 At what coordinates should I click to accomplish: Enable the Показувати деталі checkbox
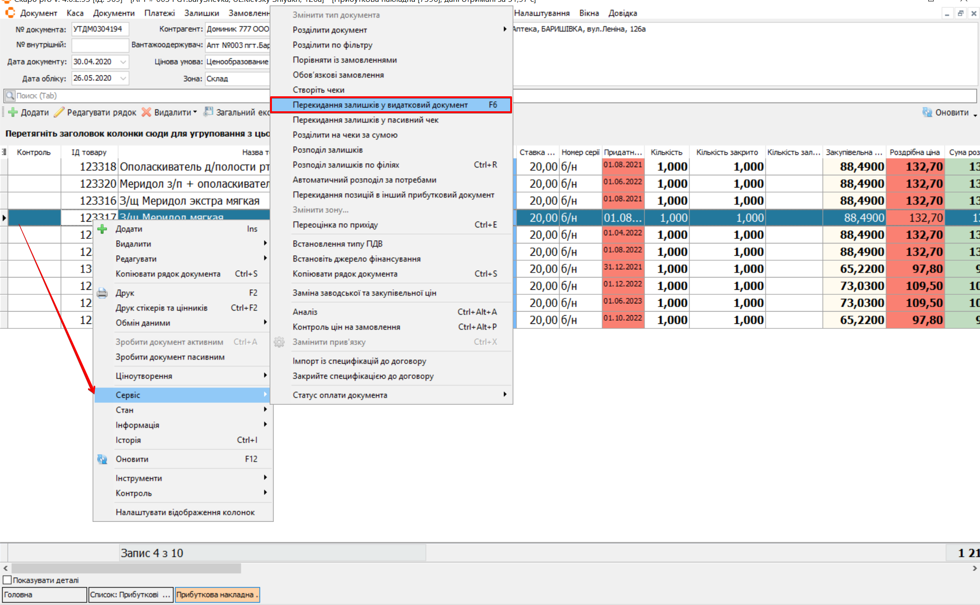tap(7, 580)
